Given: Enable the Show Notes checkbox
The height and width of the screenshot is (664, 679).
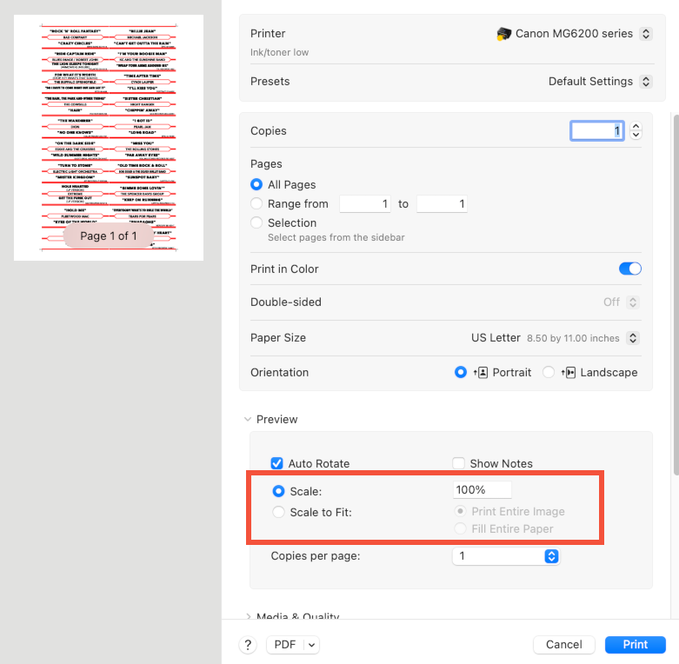Looking at the screenshot, I should tap(458, 463).
